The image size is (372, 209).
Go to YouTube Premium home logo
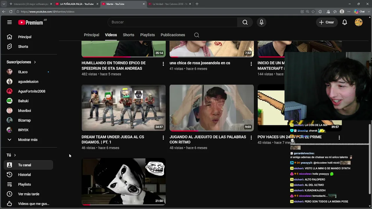[x=31, y=22]
